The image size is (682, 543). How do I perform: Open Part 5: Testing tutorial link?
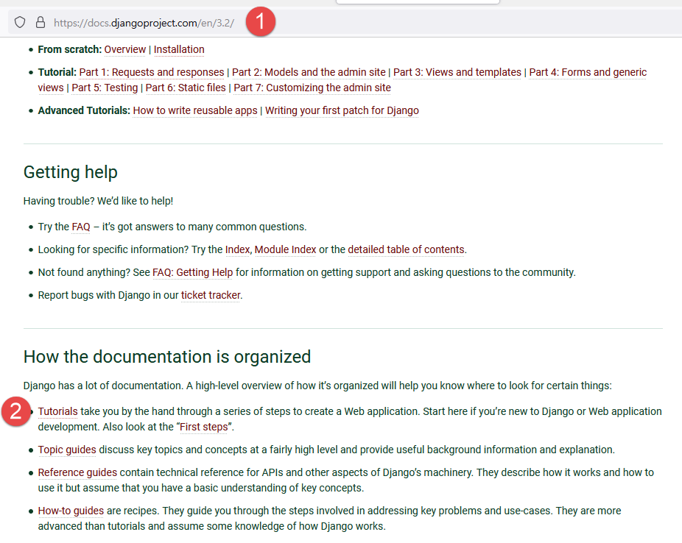click(105, 88)
